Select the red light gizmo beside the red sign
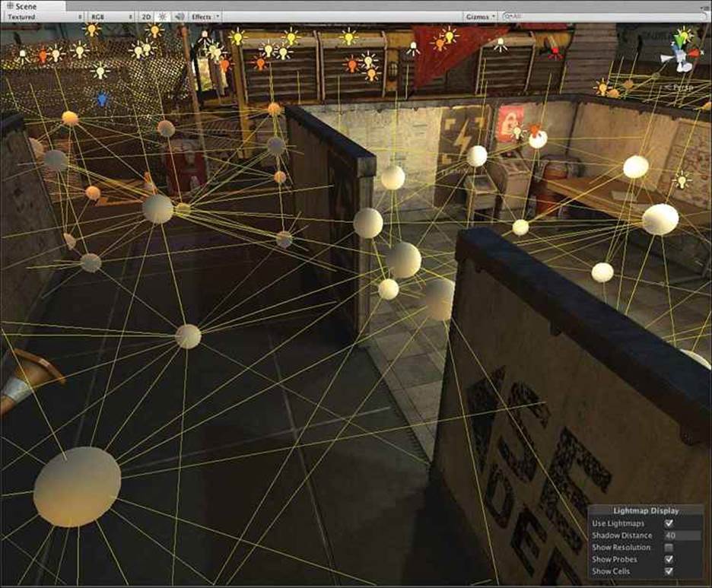This screenshot has height=588, width=712. tap(536, 130)
